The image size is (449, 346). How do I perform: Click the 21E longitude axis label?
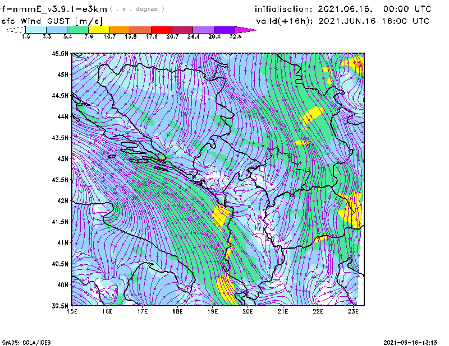[283, 311]
